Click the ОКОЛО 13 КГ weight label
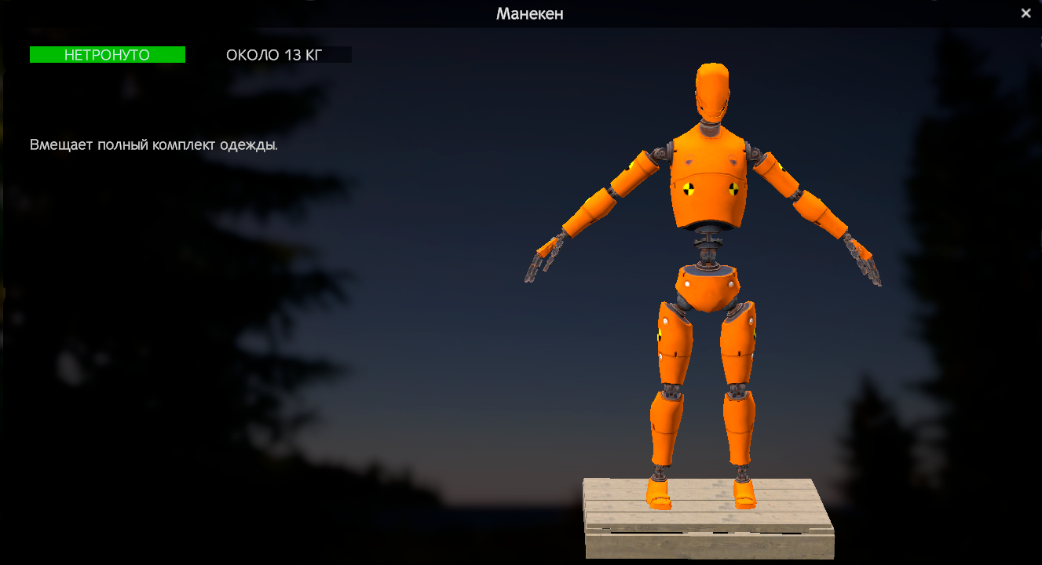 tap(274, 55)
